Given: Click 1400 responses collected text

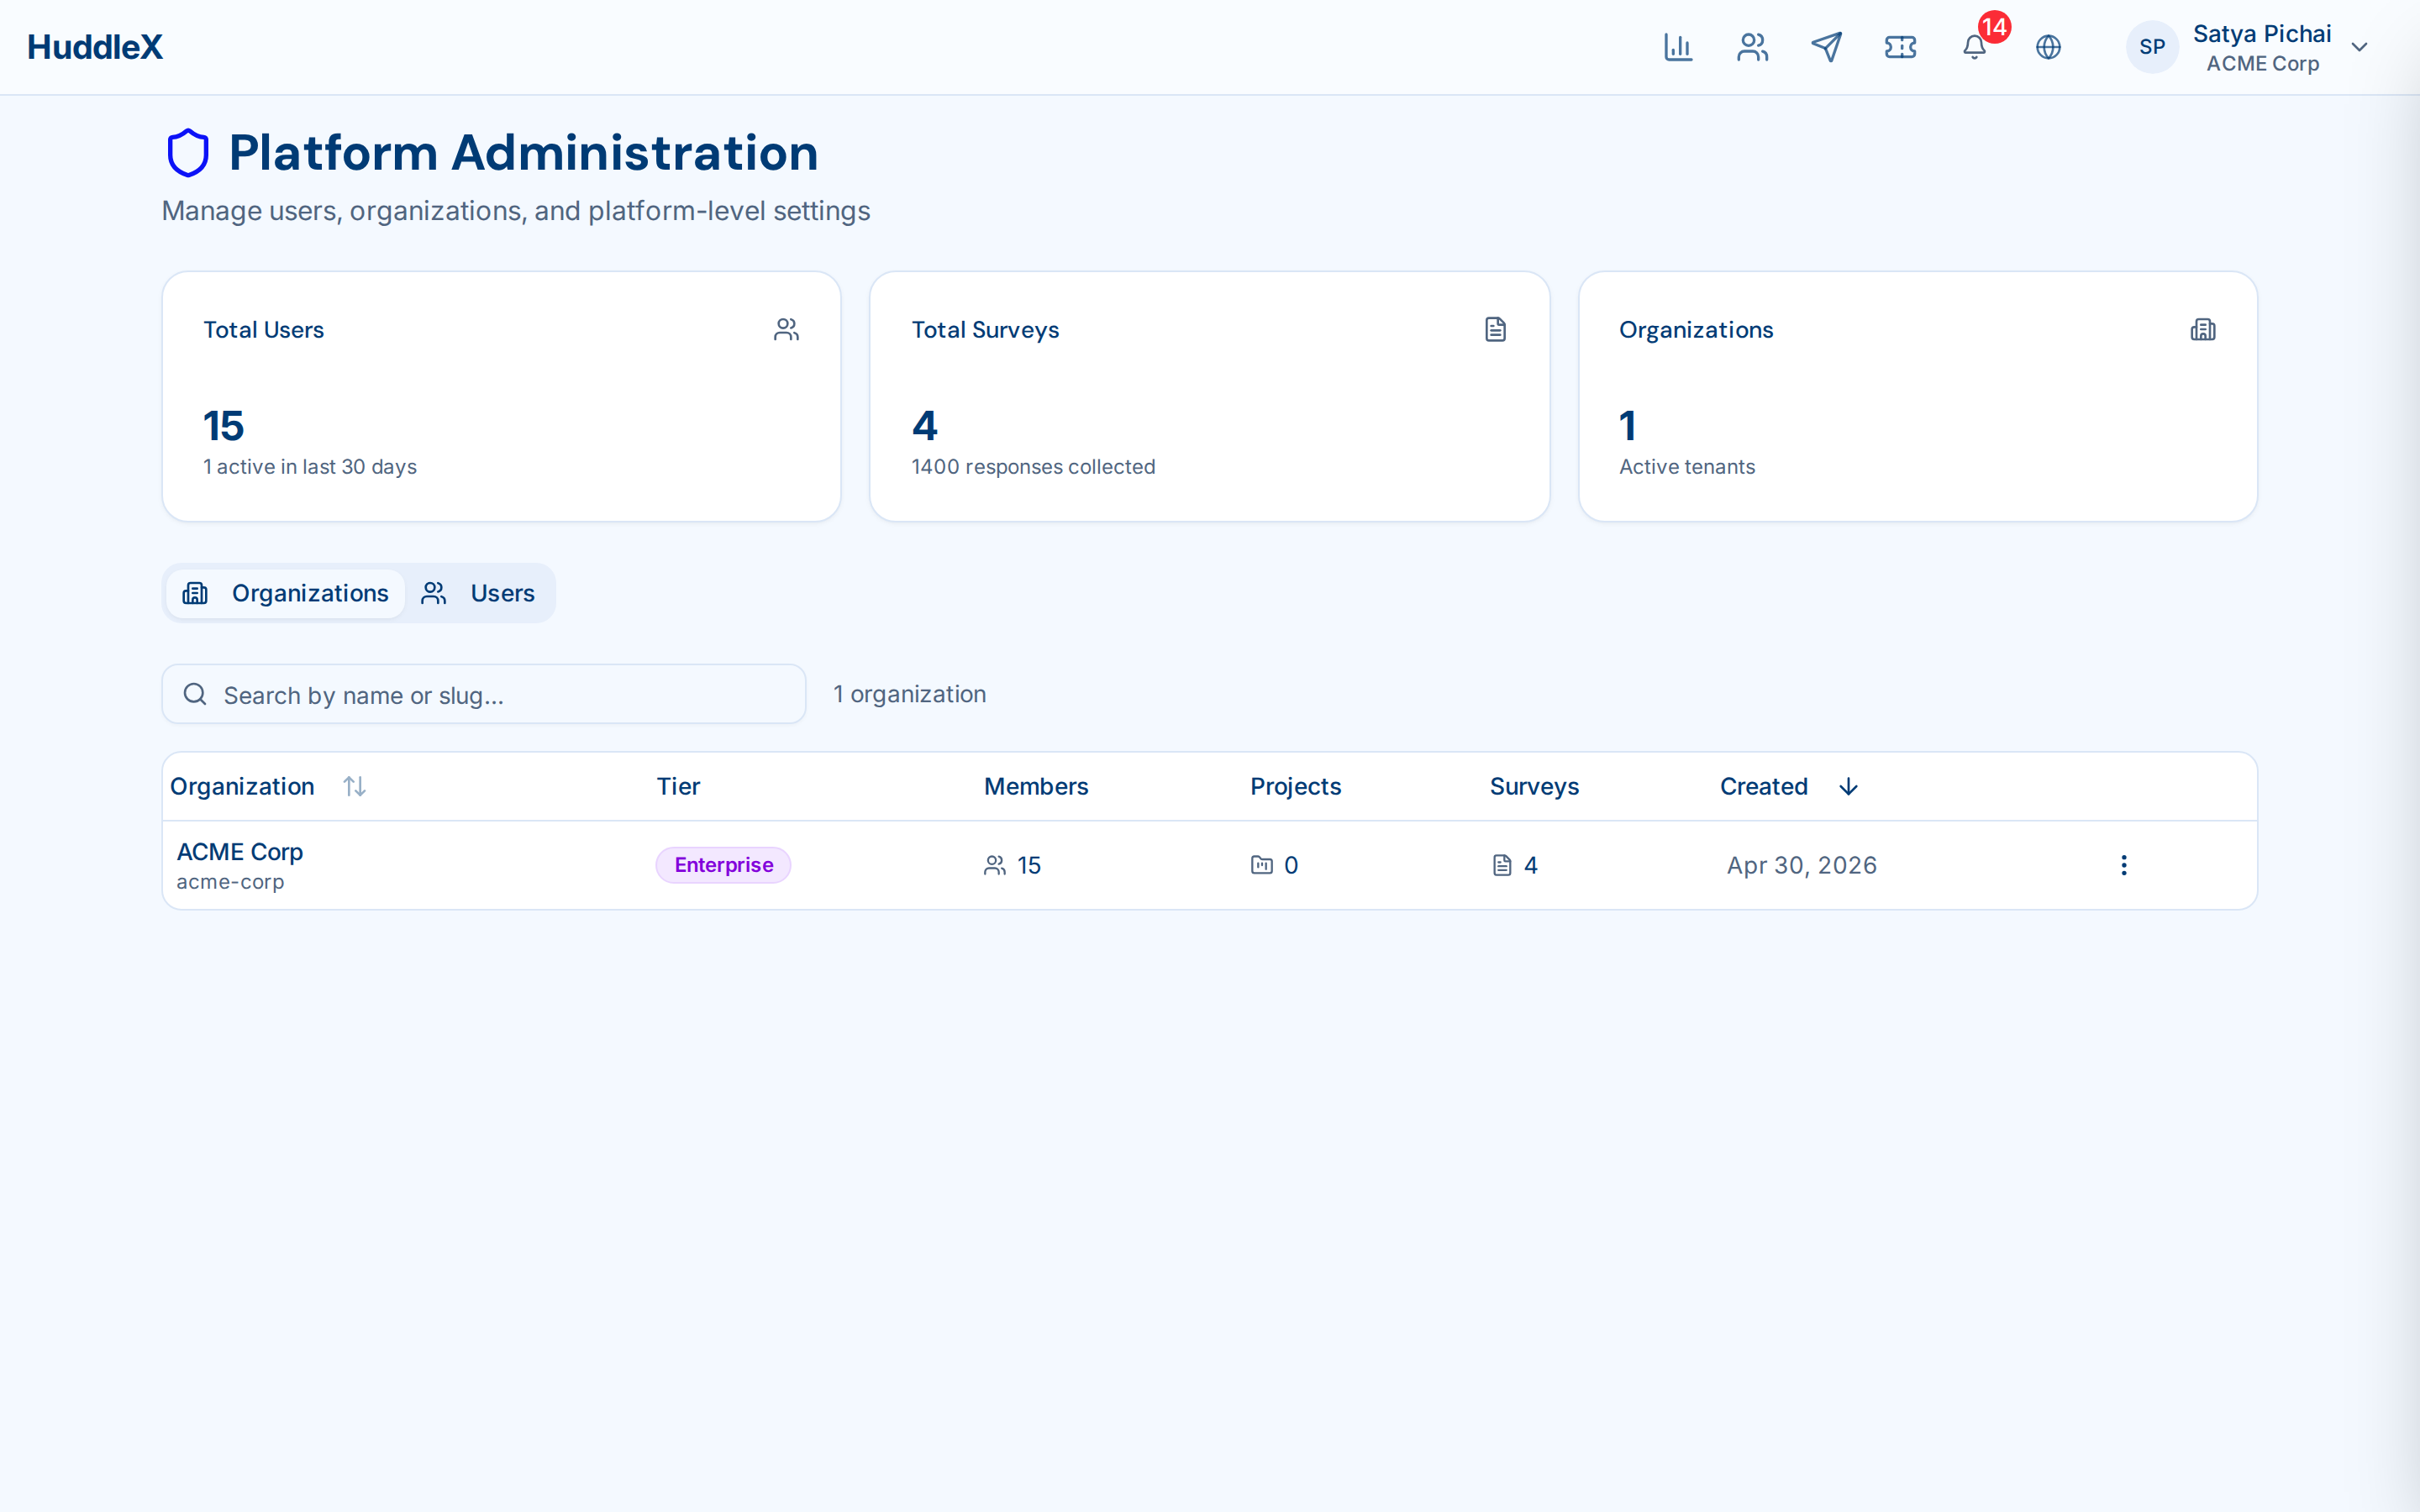Looking at the screenshot, I should pos(1033,467).
